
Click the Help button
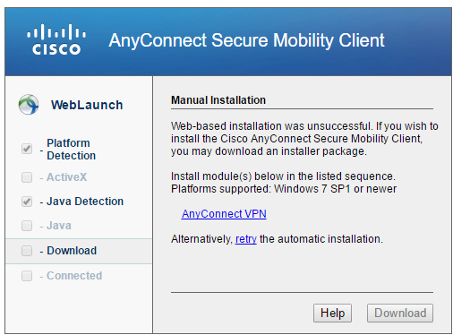click(332, 313)
